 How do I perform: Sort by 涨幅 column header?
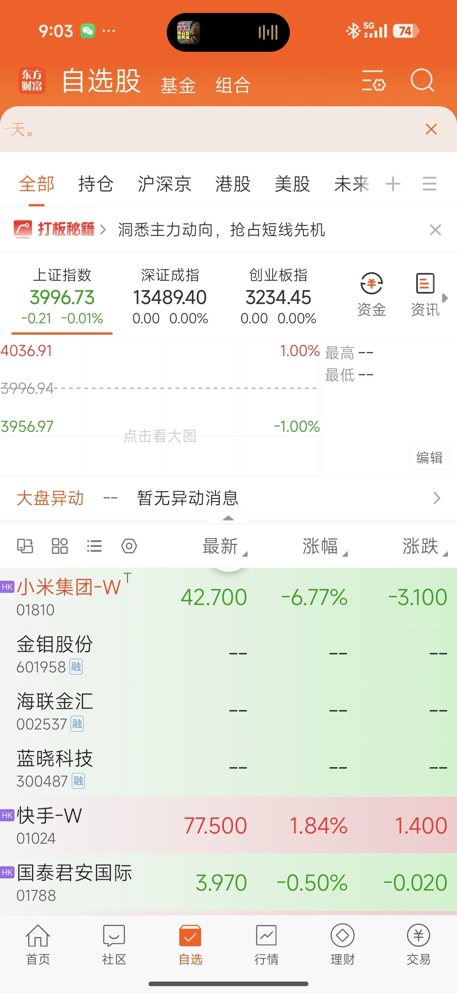click(x=325, y=546)
